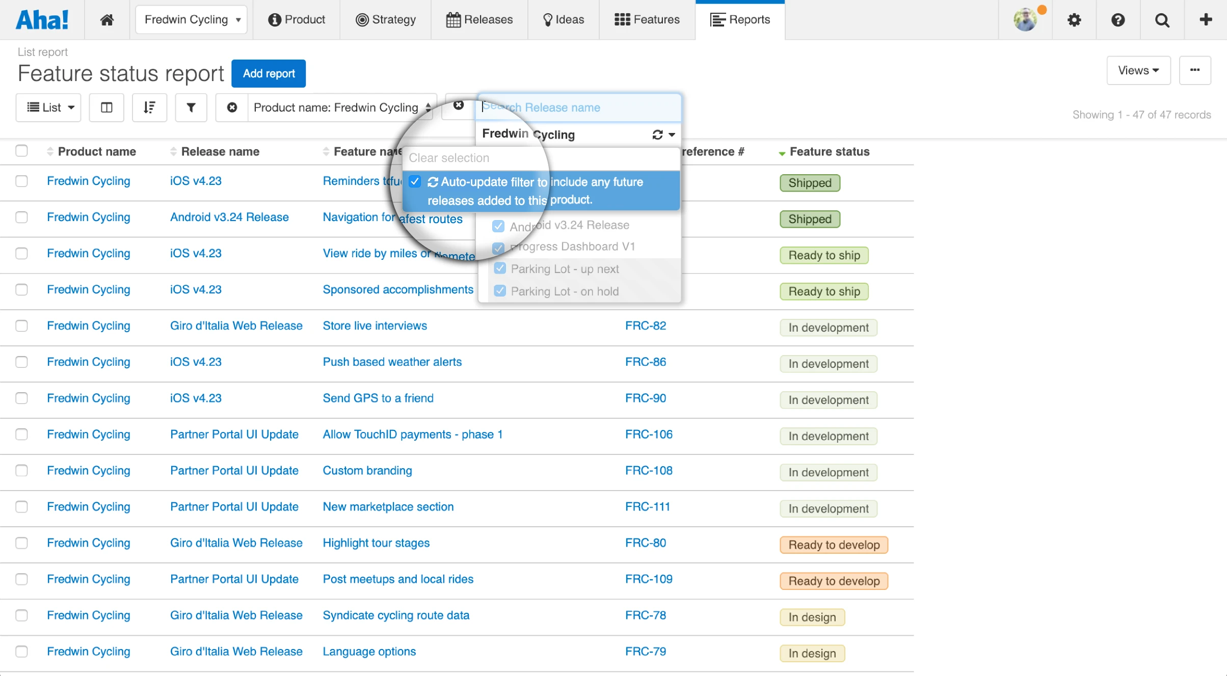Uncheck the Auto-update filter checkbox
The width and height of the screenshot is (1227, 676).
point(415,182)
